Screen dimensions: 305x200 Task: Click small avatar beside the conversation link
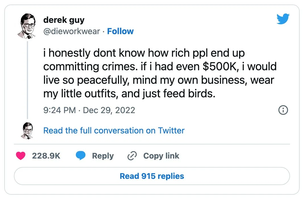(x=27, y=131)
